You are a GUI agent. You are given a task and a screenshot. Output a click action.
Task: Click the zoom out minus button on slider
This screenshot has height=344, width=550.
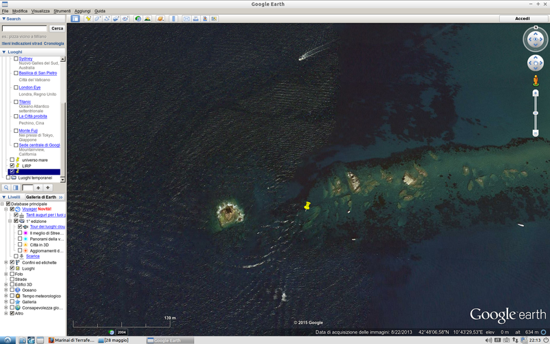point(536,133)
